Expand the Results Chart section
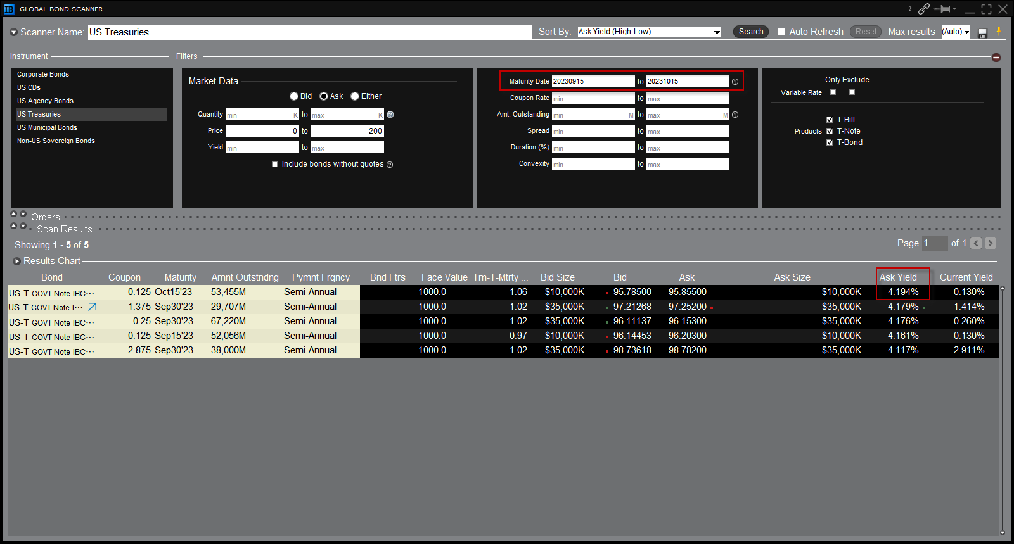1014x544 pixels. (x=17, y=261)
